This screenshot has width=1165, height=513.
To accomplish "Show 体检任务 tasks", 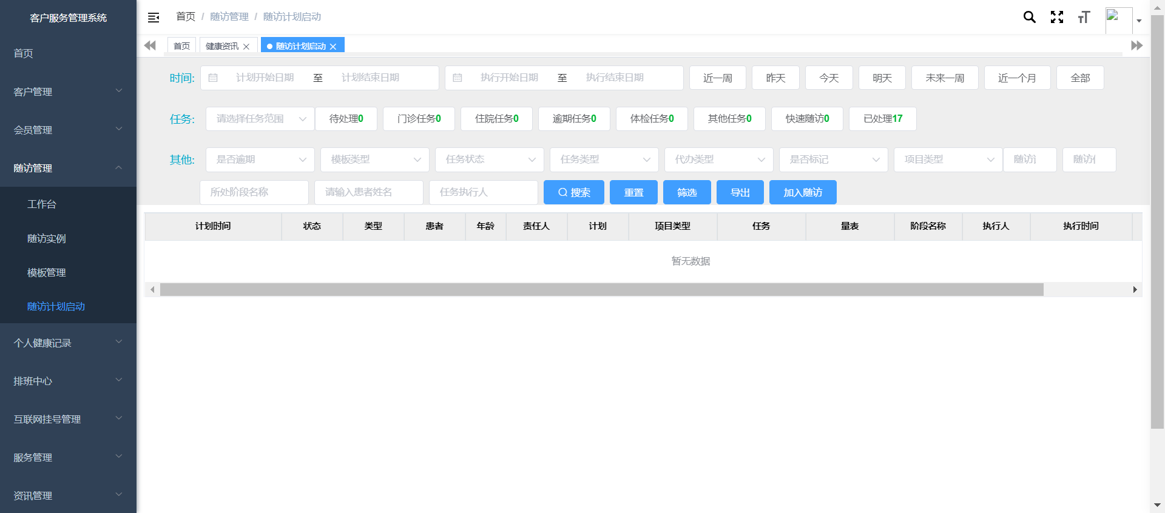I will click(x=652, y=119).
